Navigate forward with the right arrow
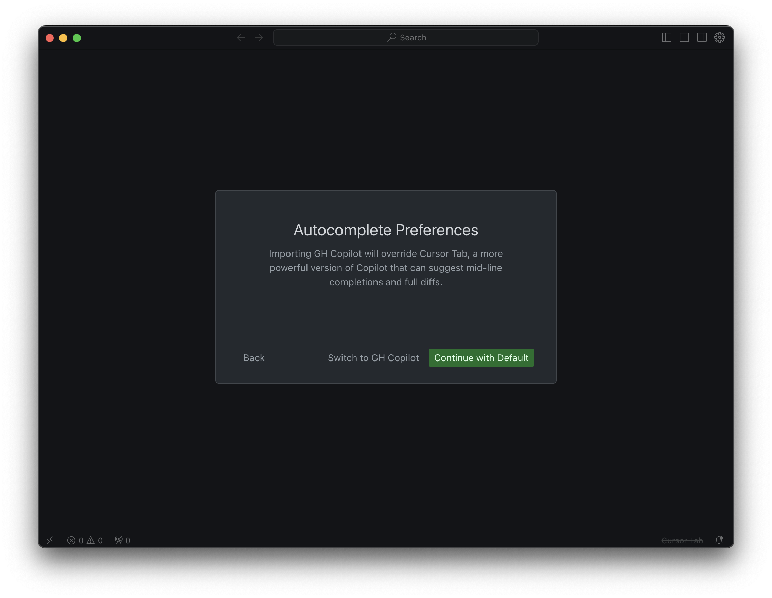The width and height of the screenshot is (772, 598). pos(259,37)
